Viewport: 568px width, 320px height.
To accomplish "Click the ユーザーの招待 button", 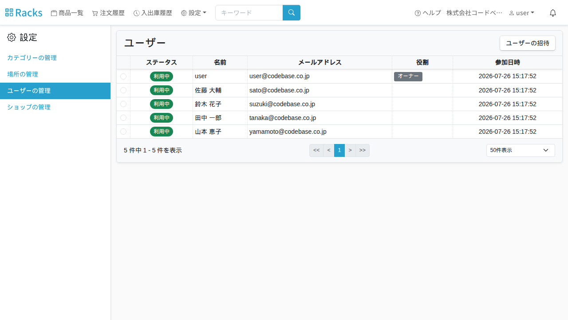I will pyautogui.click(x=528, y=43).
